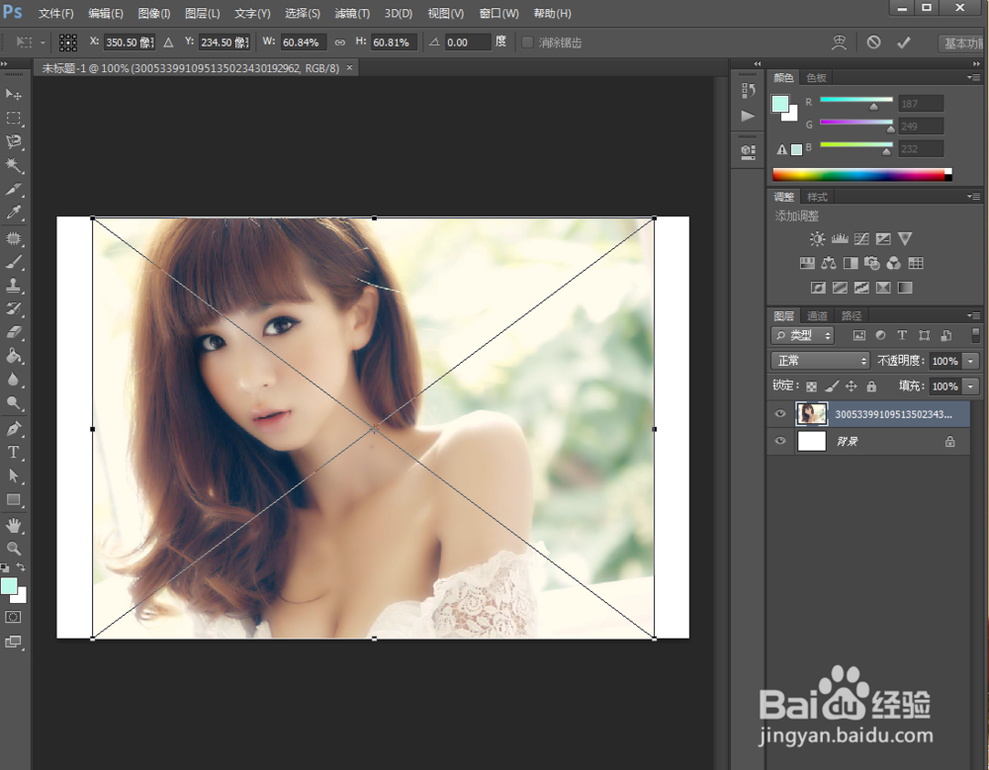Select the Magic Wand tool

click(13, 165)
